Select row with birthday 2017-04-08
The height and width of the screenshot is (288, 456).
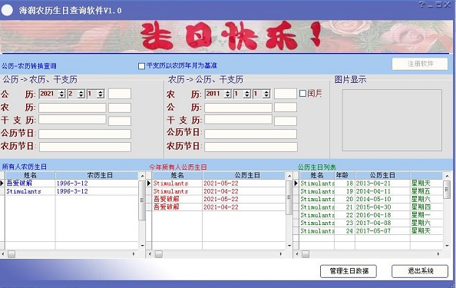(x=371, y=223)
